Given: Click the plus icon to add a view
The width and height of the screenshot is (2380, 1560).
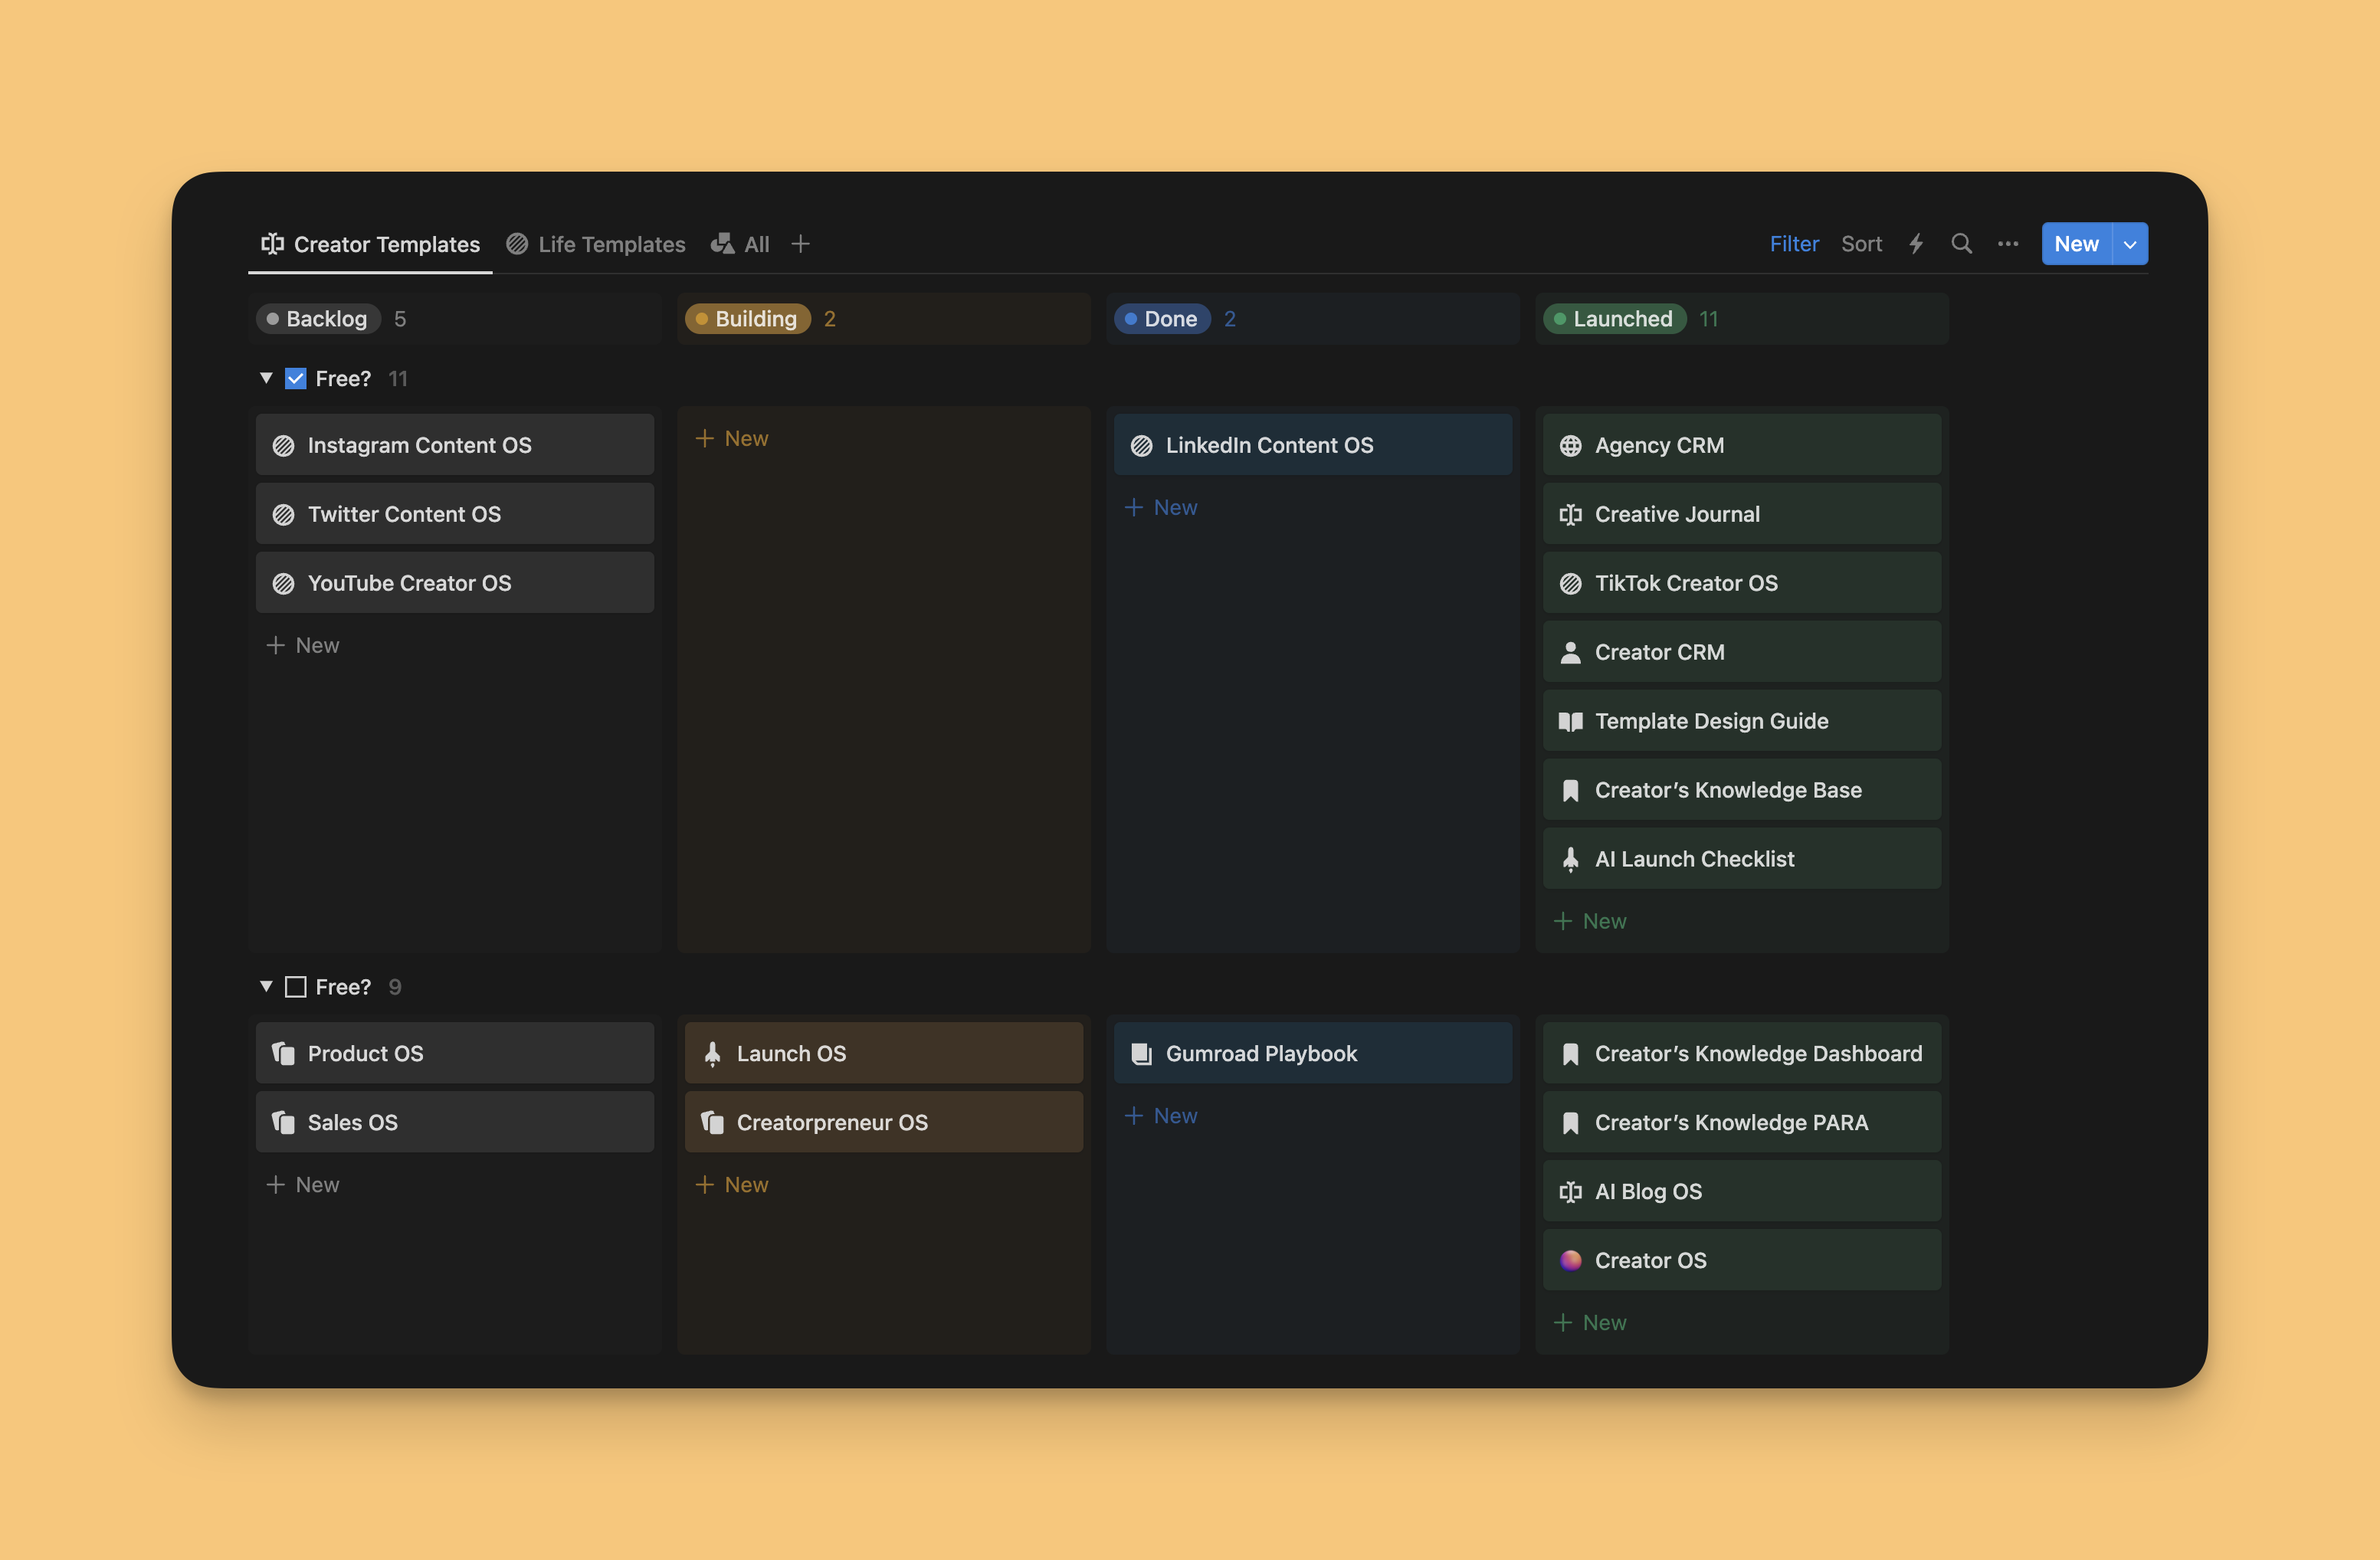Looking at the screenshot, I should click(x=801, y=243).
